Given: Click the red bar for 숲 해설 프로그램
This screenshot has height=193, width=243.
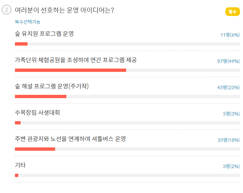Looking at the screenshot, I should pyautogui.click(x=40, y=96).
